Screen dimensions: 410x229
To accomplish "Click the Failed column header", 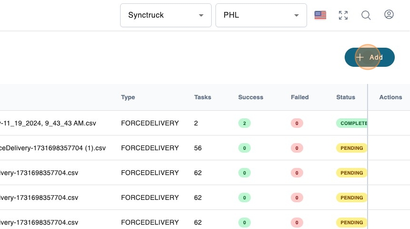I will [x=300, y=97].
